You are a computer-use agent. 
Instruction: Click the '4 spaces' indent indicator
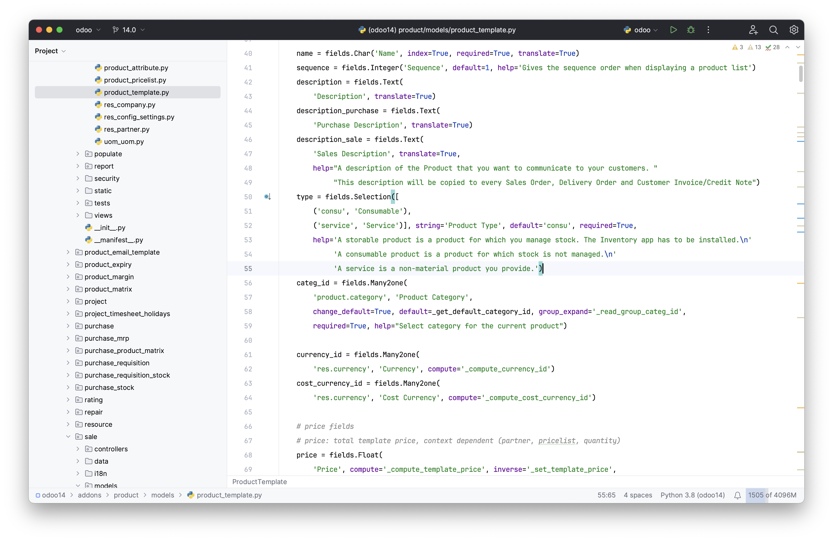[x=638, y=495]
